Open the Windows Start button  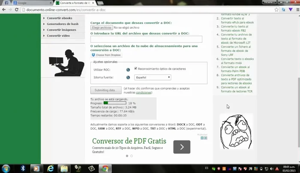coord(6,169)
